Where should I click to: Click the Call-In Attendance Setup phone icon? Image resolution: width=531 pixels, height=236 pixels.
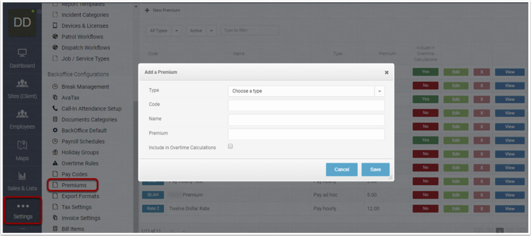tap(55, 109)
